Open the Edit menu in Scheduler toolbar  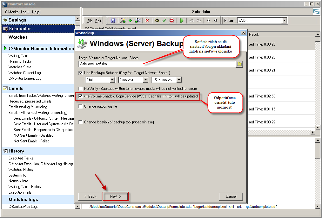(98, 21)
